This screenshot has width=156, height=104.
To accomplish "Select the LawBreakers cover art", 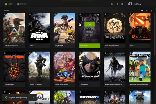I will point(89,67).
